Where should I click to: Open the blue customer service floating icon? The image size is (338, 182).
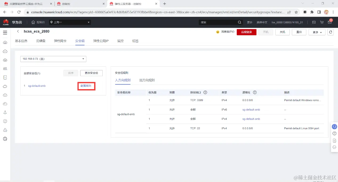click(335, 127)
